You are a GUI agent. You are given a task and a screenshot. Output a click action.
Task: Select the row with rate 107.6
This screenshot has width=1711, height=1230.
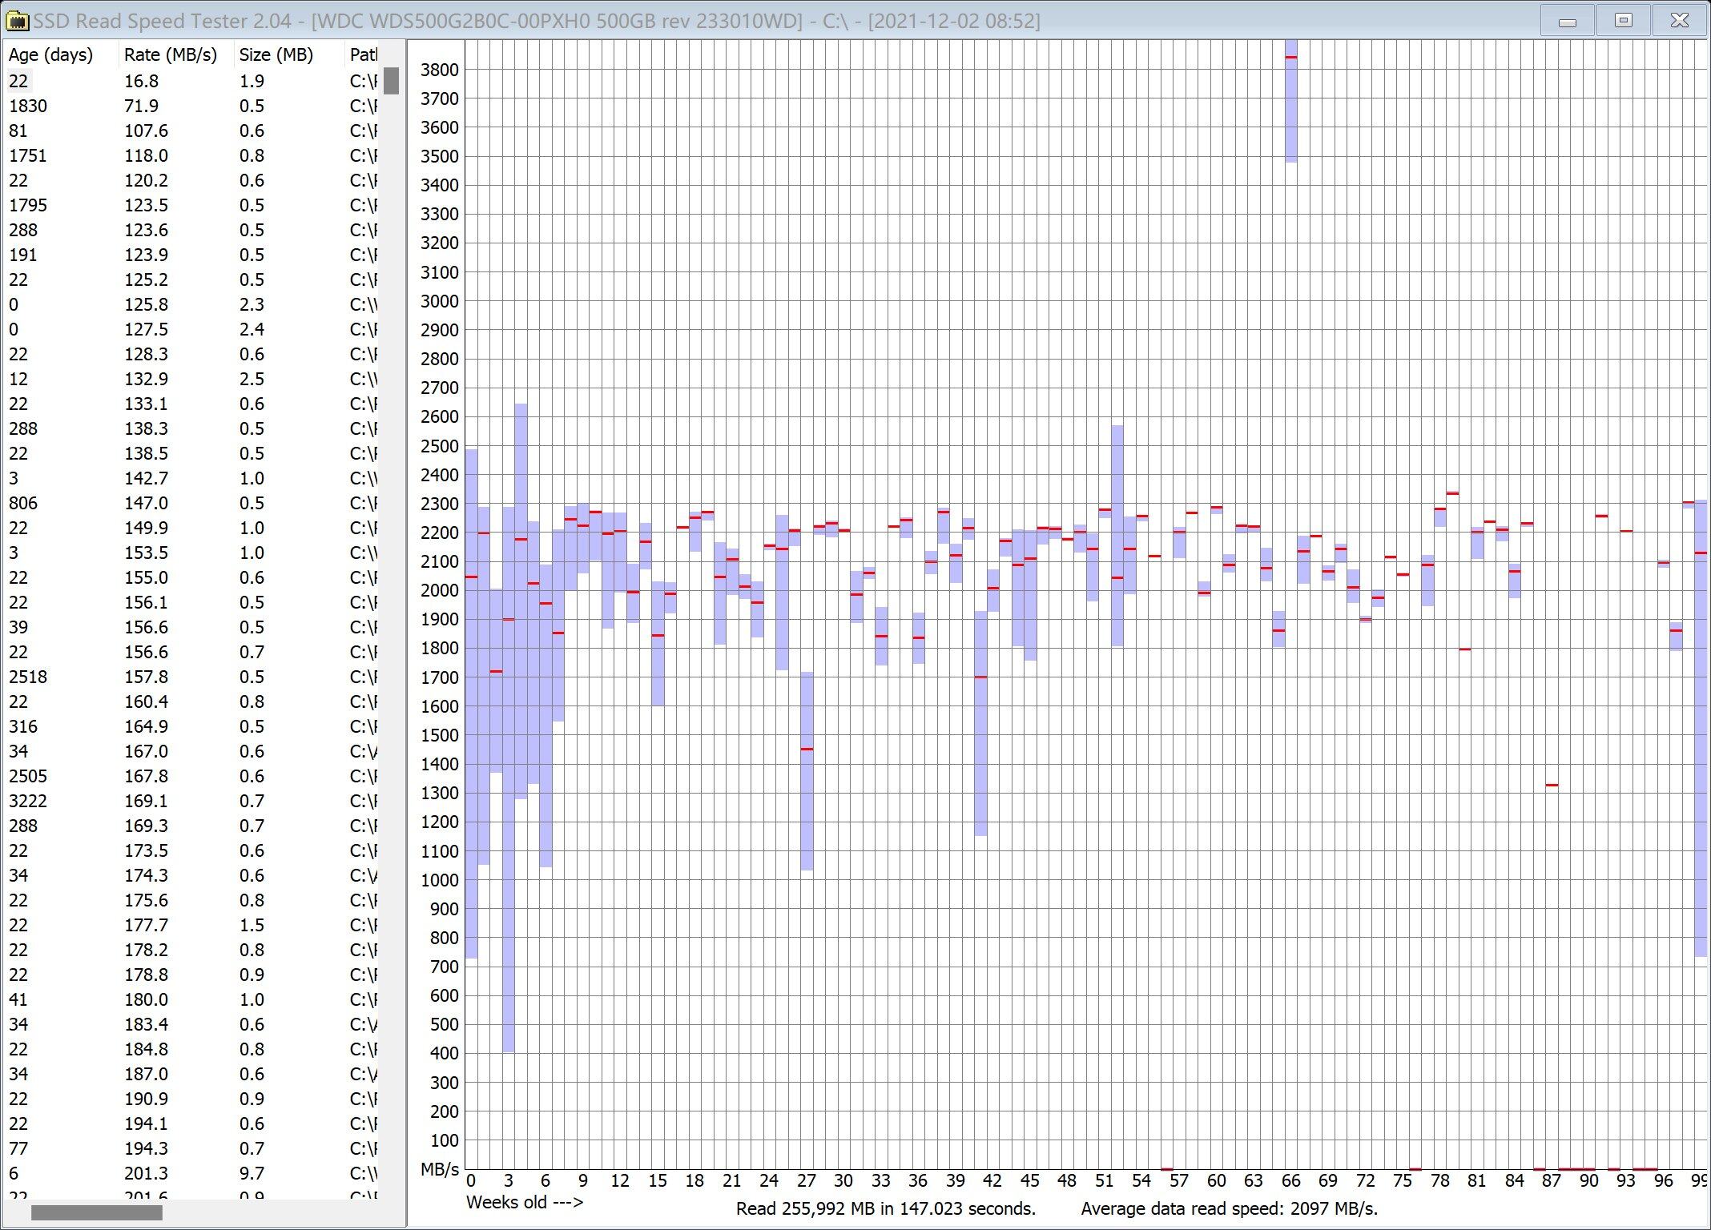point(191,131)
